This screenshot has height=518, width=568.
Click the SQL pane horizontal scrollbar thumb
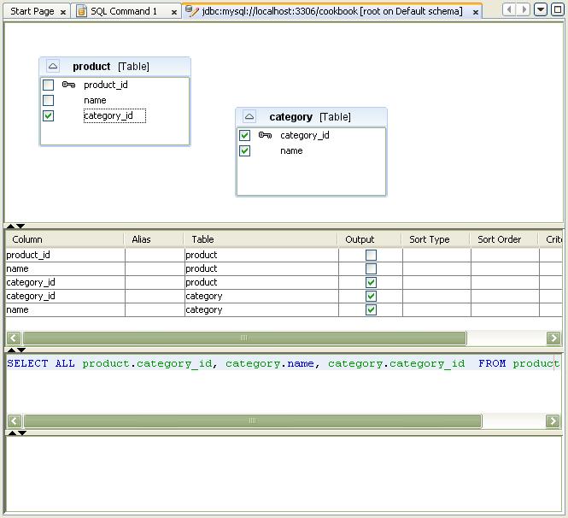click(253, 421)
